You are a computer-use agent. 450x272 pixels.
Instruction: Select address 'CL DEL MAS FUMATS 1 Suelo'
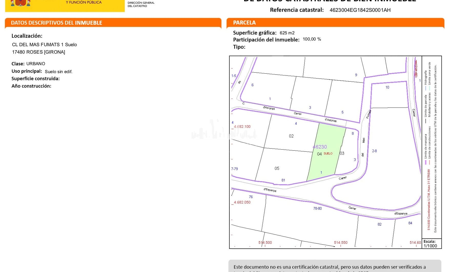(x=44, y=45)
